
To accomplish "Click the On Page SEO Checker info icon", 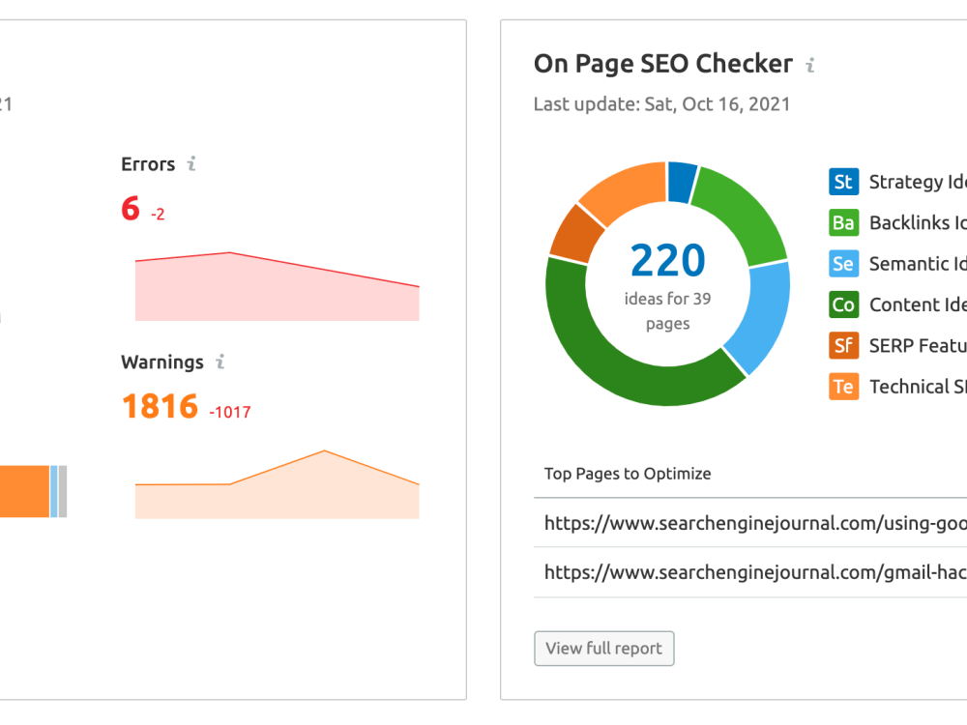I will click(x=810, y=64).
